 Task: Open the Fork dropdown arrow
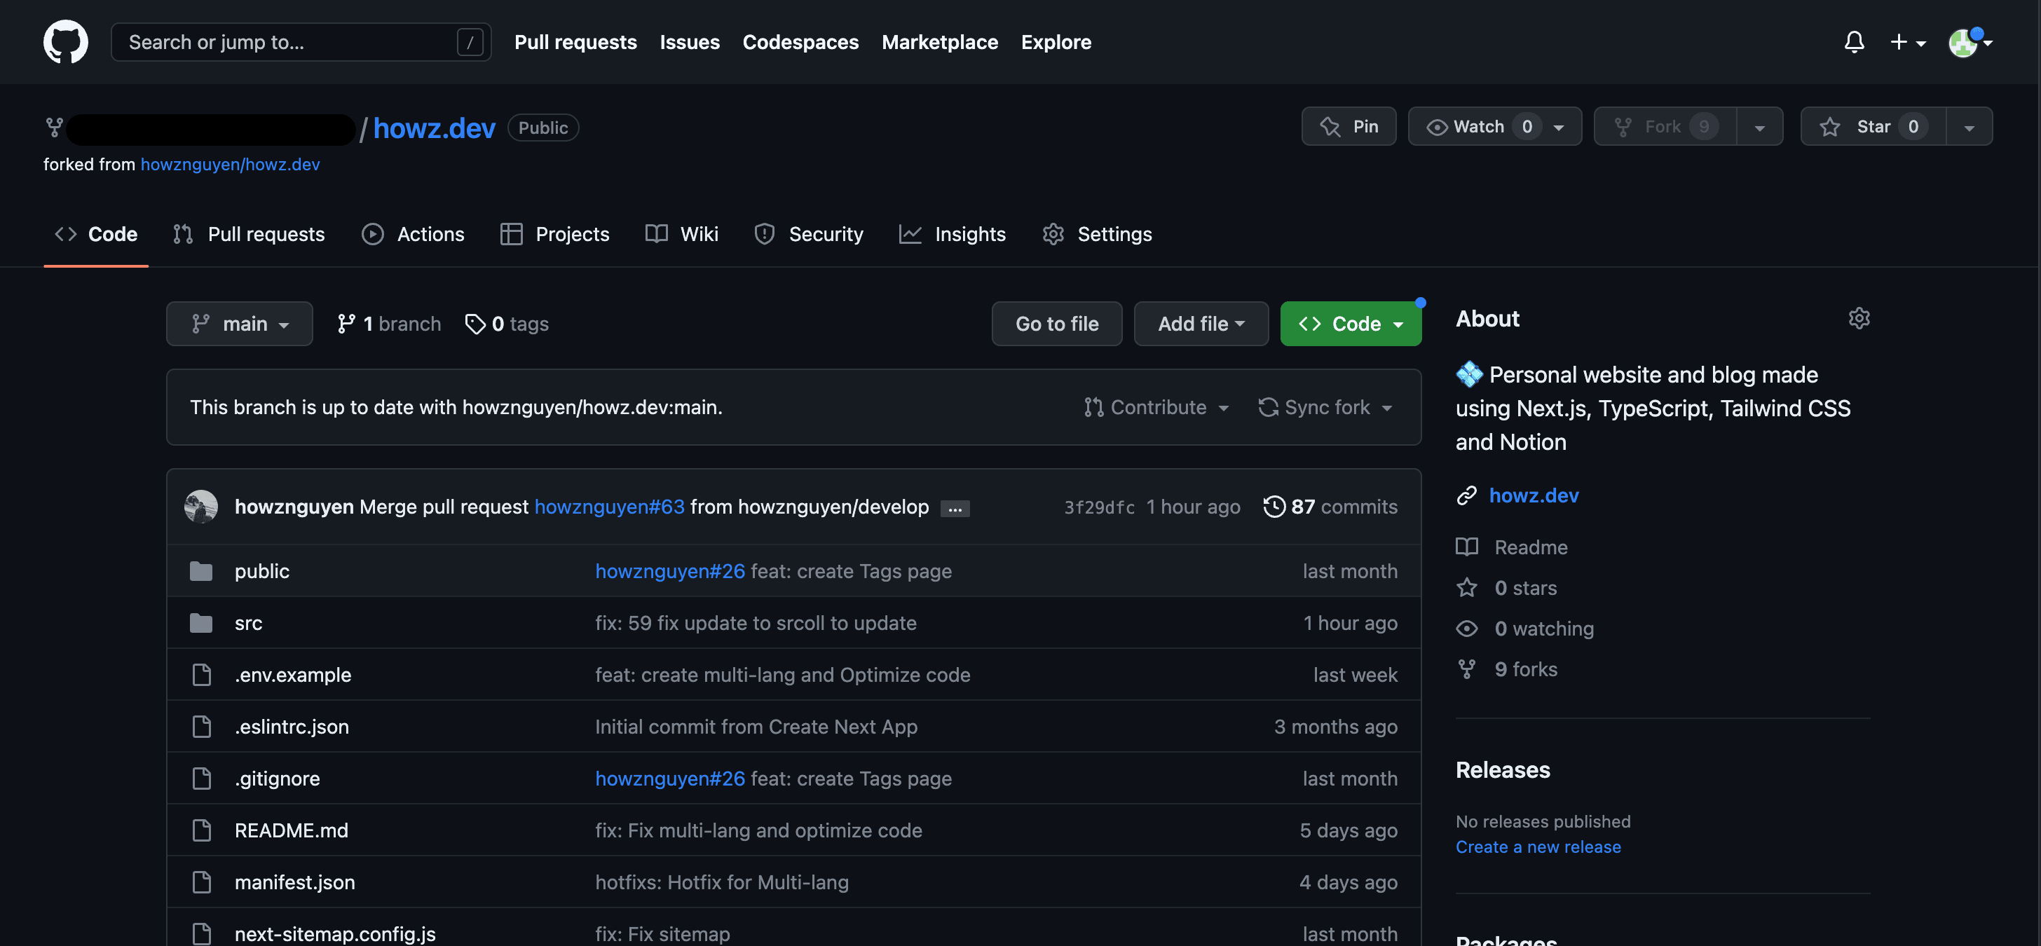[1759, 127]
